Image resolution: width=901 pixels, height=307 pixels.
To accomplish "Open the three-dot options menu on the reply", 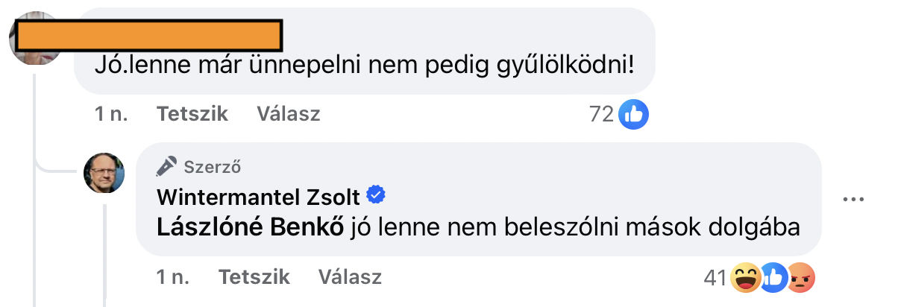I will coord(853,200).
